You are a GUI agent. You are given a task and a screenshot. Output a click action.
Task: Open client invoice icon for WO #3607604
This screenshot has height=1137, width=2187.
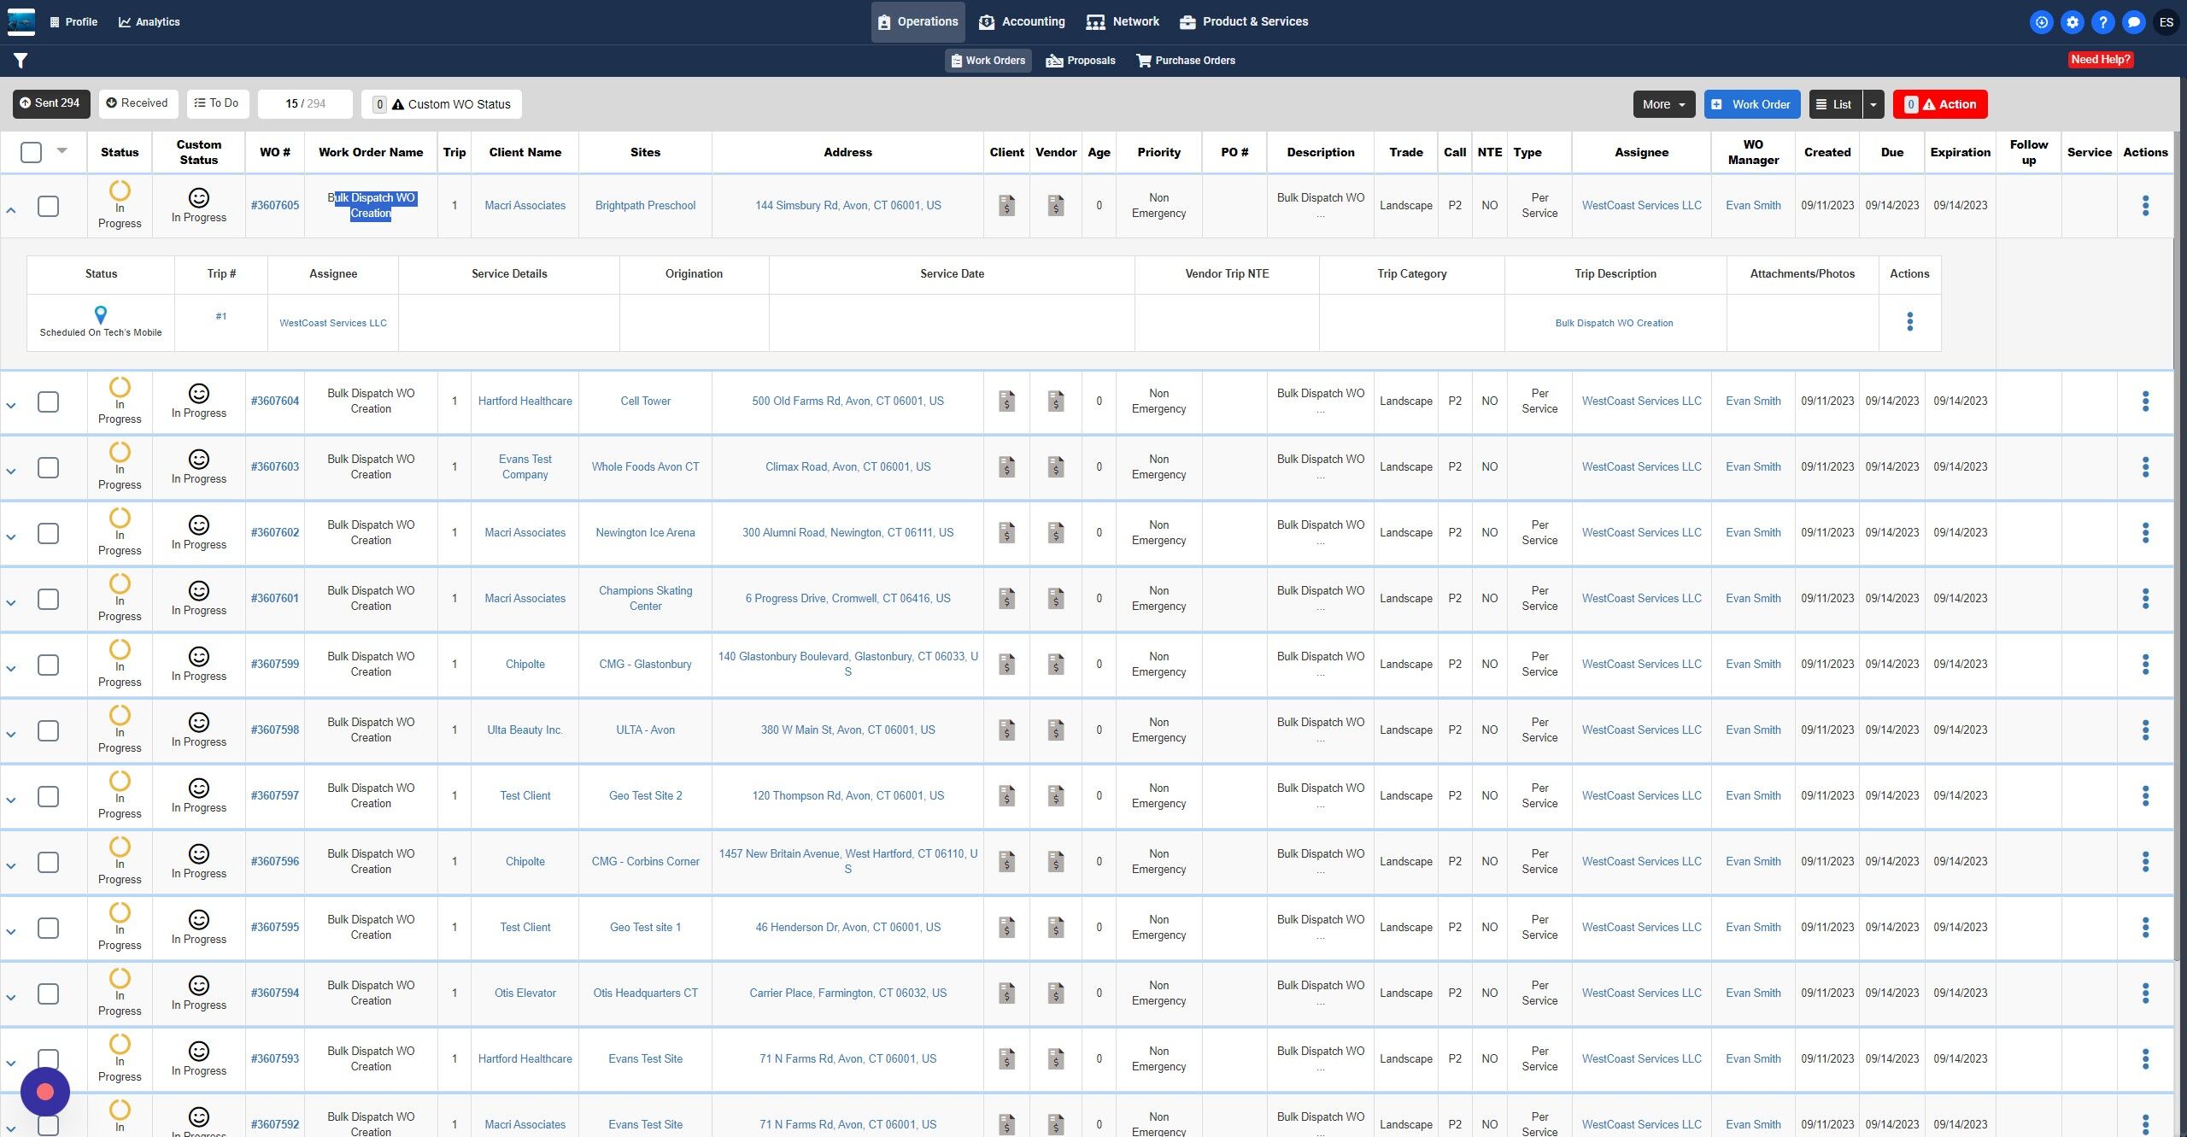1006,401
